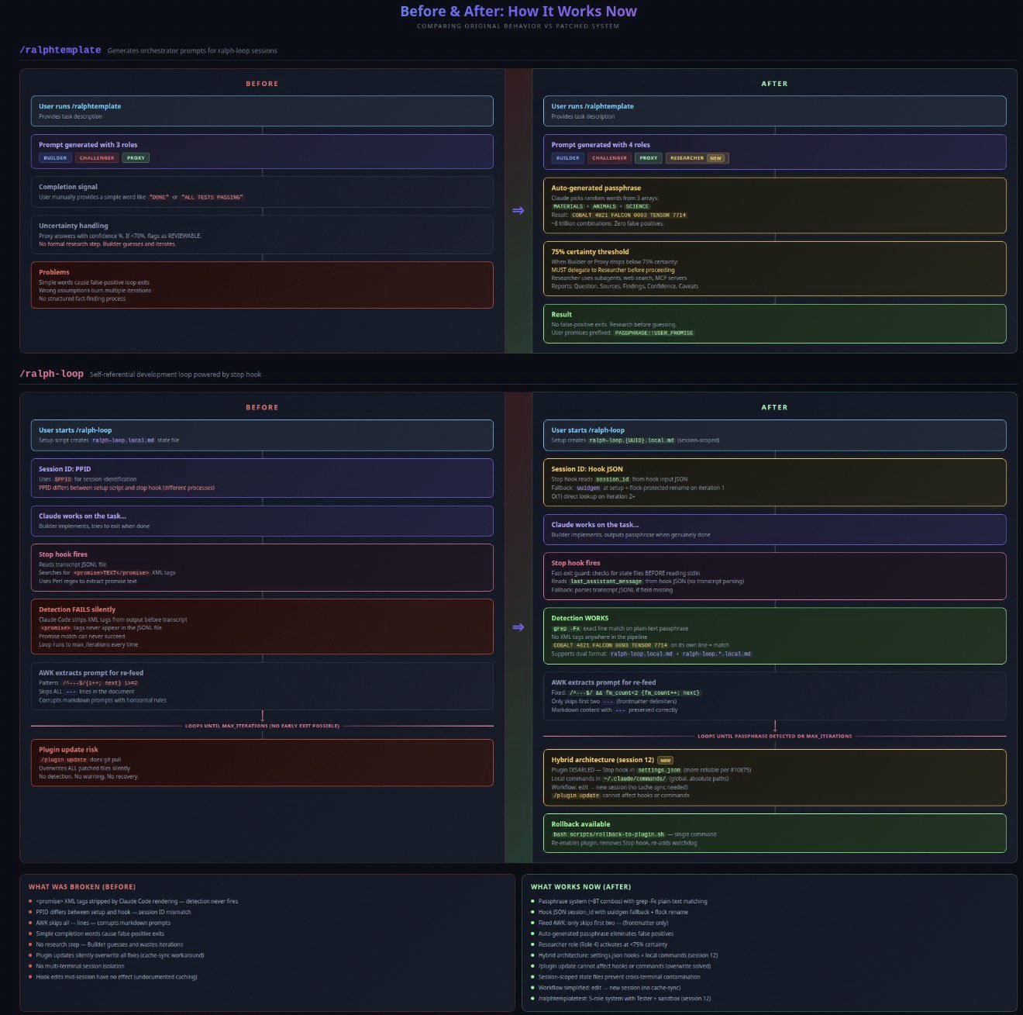This screenshot has height=1015, width=1023.
Task: Click the WHAT WORKS NOW (AFTER) heading
Action: (x=580, y=886)
